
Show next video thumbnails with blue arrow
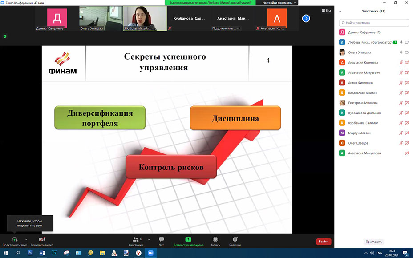(306, 18)
